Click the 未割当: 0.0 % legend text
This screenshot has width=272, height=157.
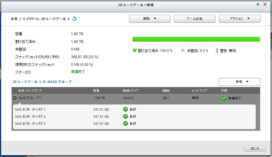coord(198,51)
